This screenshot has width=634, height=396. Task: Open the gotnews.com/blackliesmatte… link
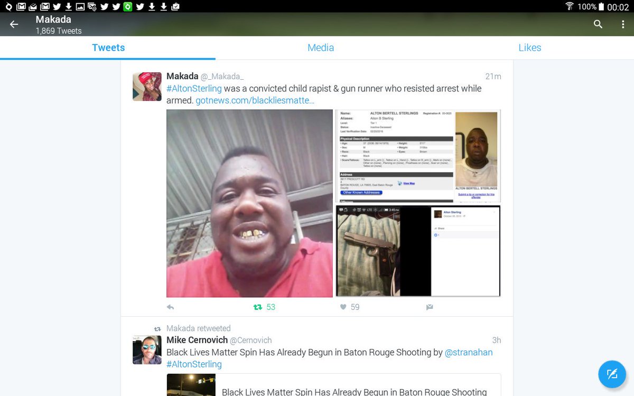[x=255, y=100]
